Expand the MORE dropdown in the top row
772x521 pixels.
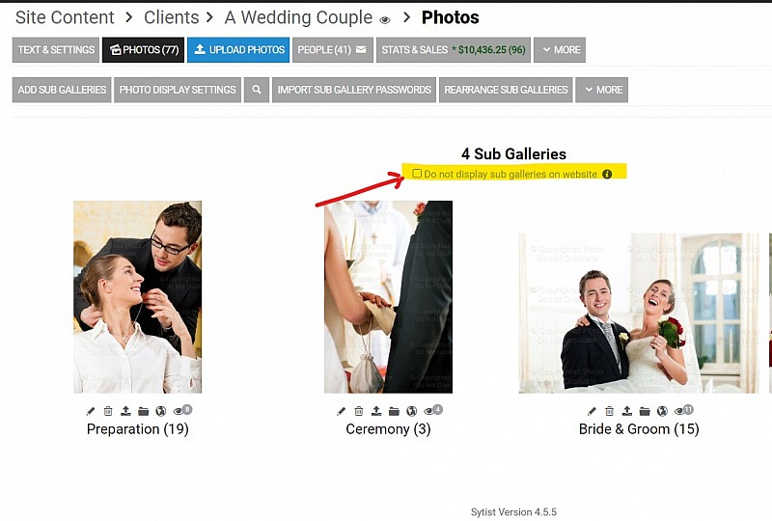pos(560,50)
